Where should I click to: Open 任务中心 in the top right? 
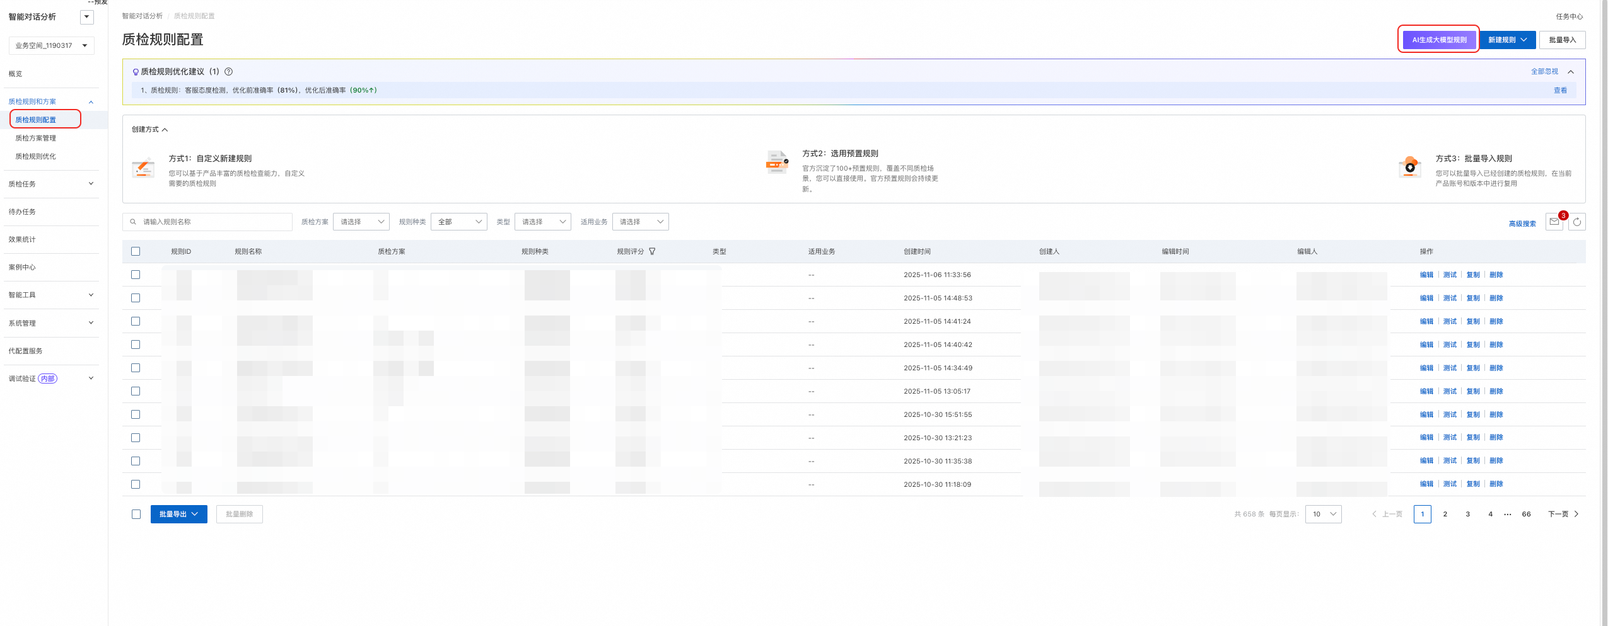[1570, 16]
